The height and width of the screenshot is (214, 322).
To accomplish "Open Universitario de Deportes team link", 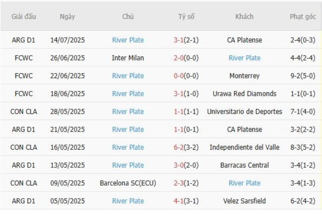I will point(244,111).
